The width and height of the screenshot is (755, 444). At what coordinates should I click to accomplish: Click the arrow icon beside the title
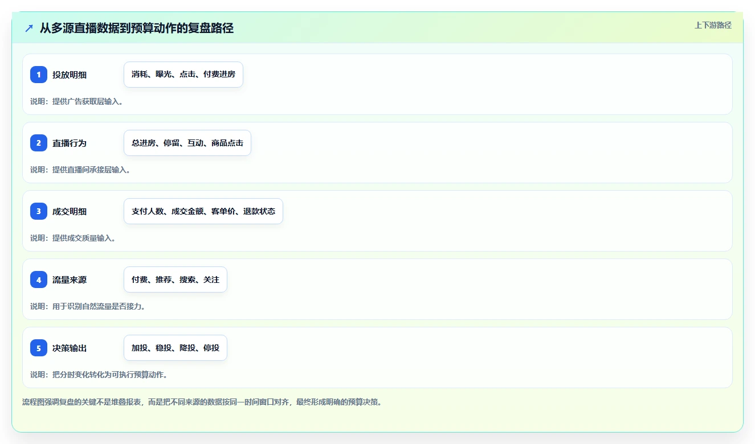pyautogui.click(x=29, y=28)
